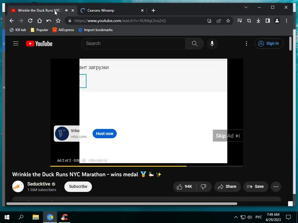Open the browser three-dot menu
298x223 pixels.
(x=286, y=21)
